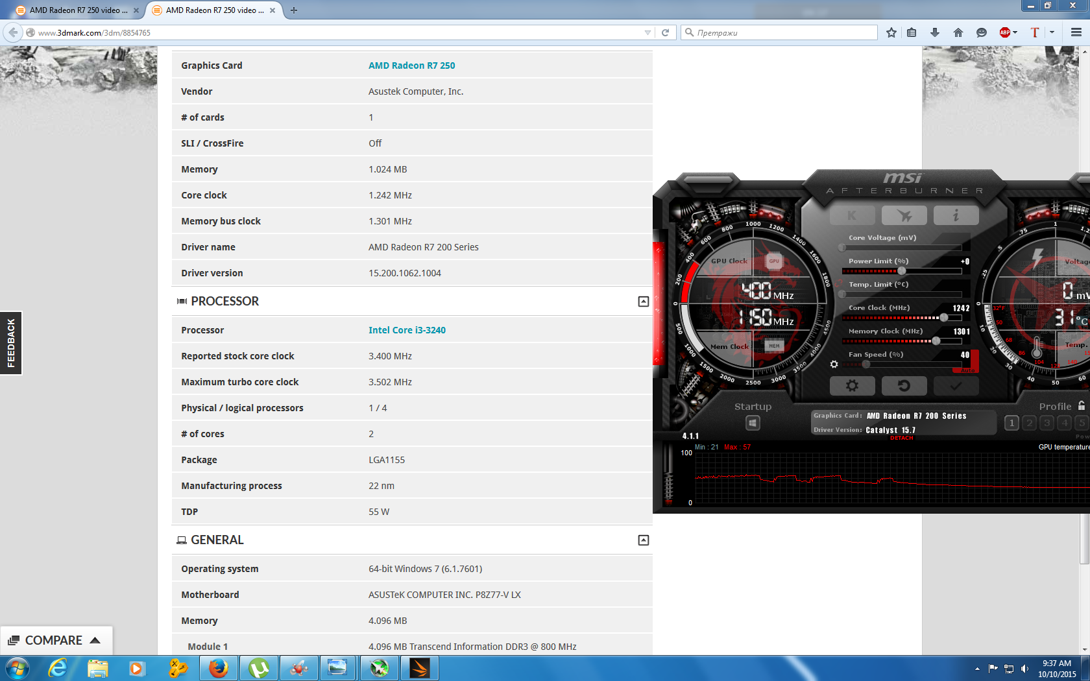Click the Firefox home icon
The width and height of the screenshot is (1090, 681).
958,32
